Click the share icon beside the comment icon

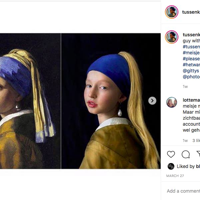tap(198, 154)
